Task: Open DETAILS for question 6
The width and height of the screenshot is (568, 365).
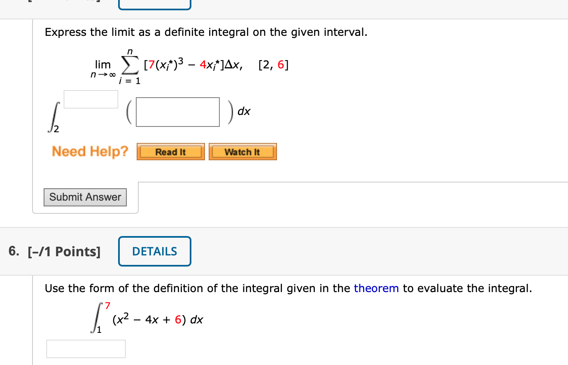Action: point(154,251)
